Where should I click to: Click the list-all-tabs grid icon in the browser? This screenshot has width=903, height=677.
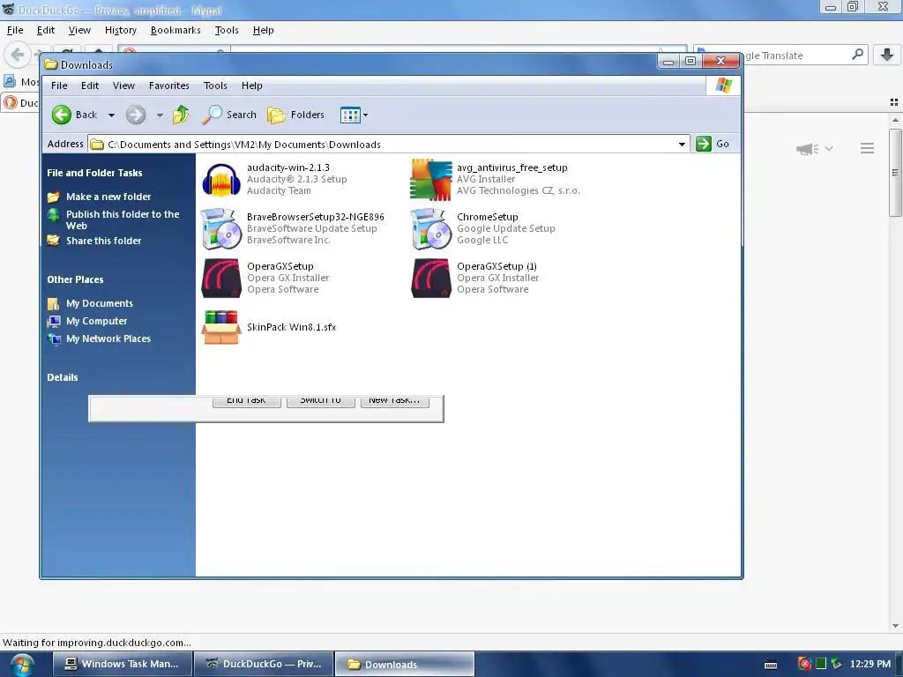pos(894,102)
